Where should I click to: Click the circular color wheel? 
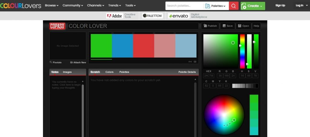224,115
